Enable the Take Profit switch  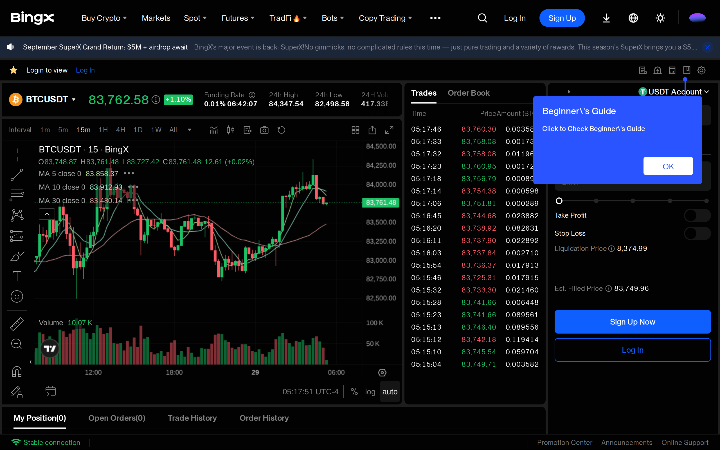(697, 215)
